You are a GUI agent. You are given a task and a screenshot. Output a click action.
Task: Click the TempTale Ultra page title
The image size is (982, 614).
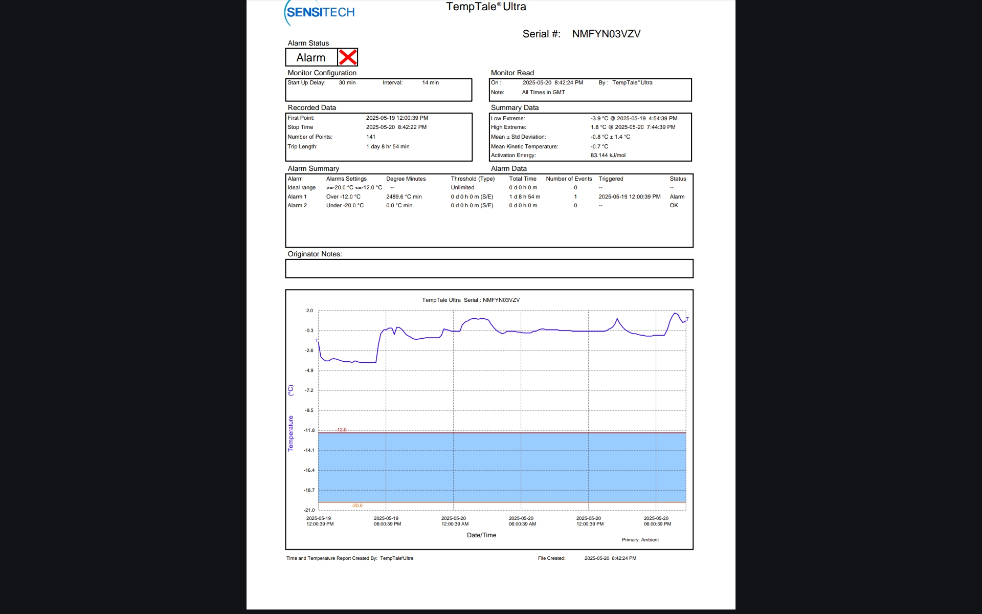point(486,7)
